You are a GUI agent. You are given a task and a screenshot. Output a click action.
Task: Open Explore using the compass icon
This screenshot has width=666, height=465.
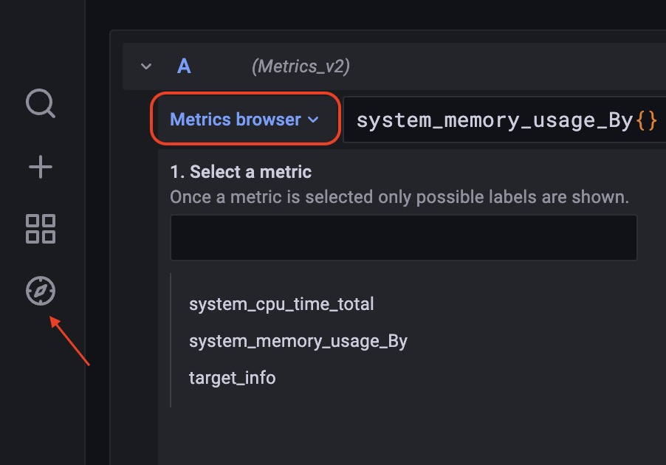tap(41, 291)
